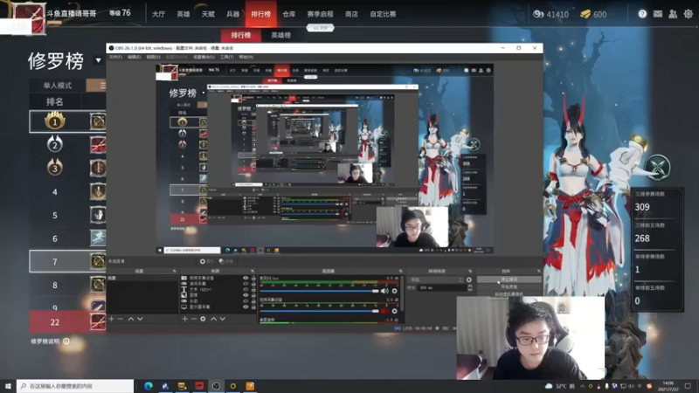Screen dimensions: 699x393
Task: Click the red rank 22 own row
Action: 67,321
